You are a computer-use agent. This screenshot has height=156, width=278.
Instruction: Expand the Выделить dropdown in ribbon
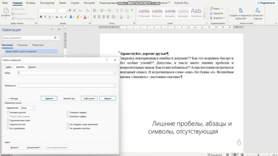pyautogui.click(x=224, y=18)
